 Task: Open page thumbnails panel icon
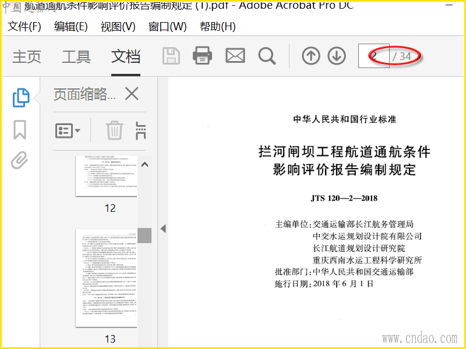[21, 97]
